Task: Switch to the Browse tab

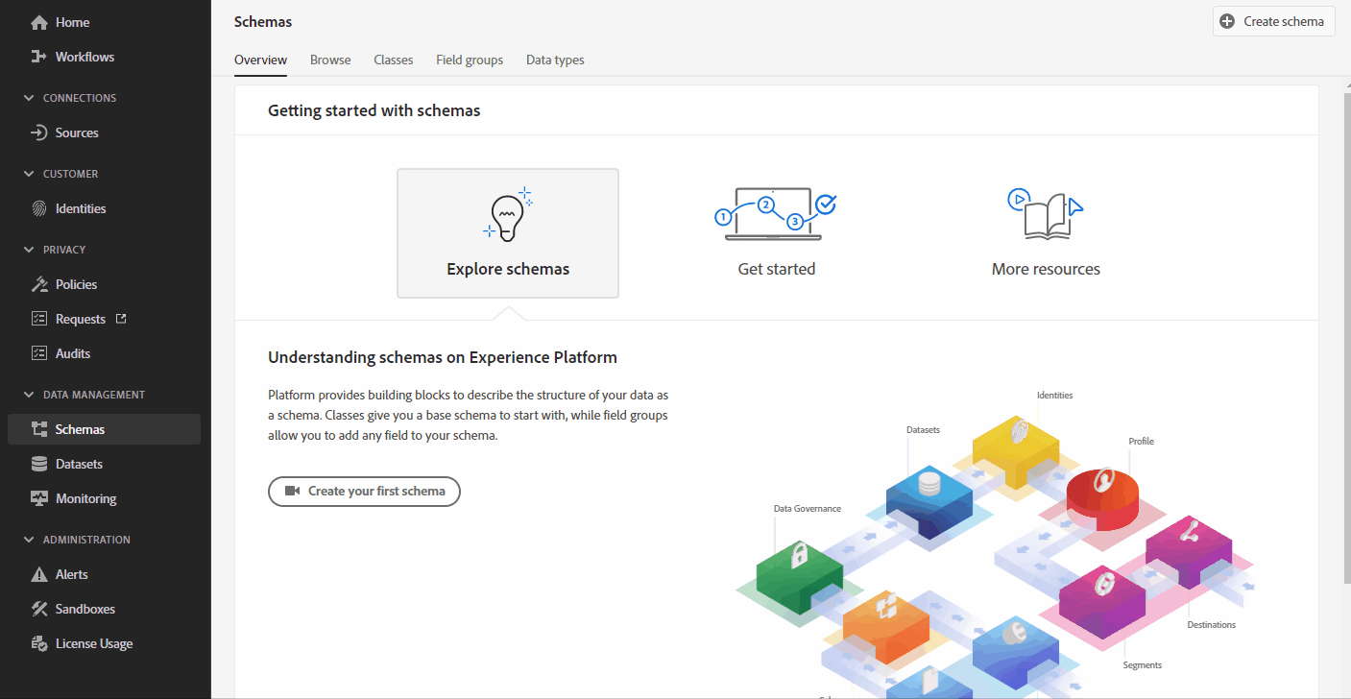Action: click(x=330, y=60)
